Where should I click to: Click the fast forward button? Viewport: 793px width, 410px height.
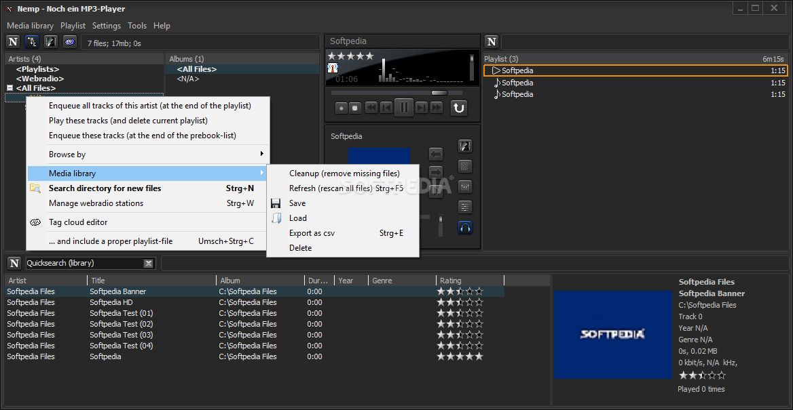pyautogui.click(x=437, y=108)
